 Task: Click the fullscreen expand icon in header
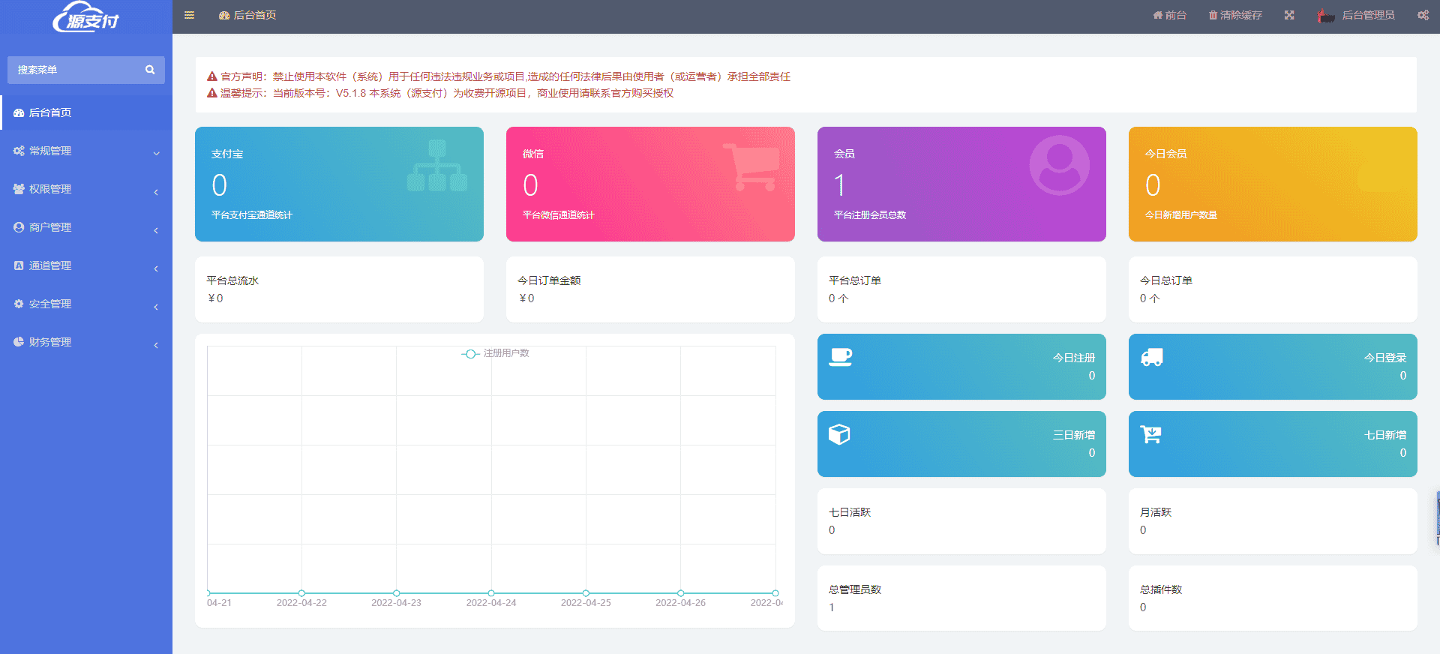[1289, 15]
